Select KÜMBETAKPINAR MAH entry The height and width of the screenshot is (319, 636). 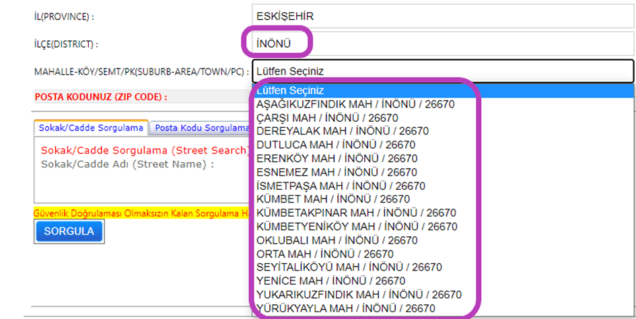tap(356, 213)
